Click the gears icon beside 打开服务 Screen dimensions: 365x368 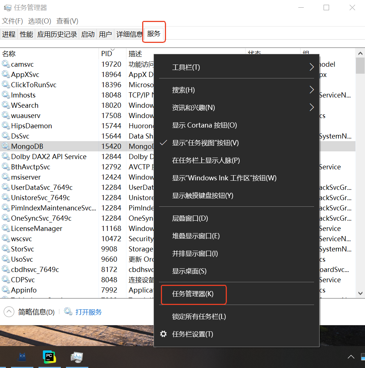click(x=68, y=311)
